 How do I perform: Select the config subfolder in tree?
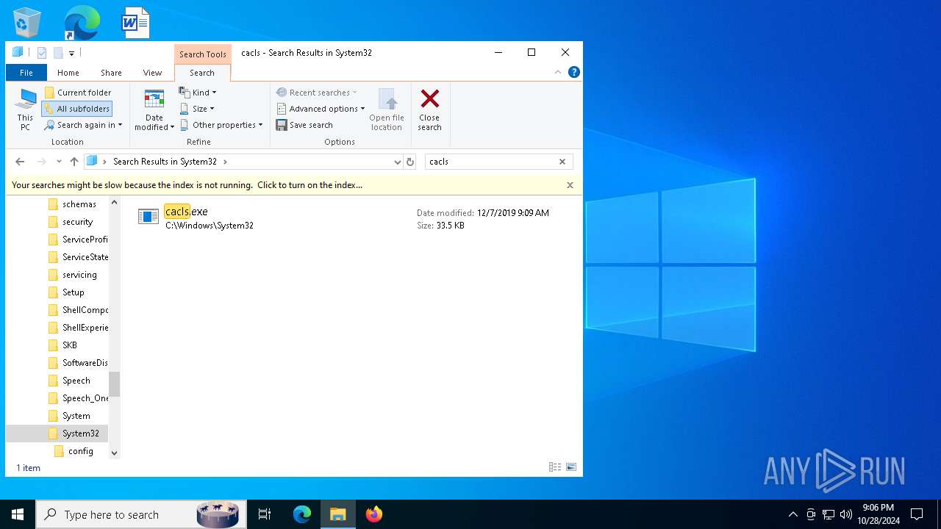[x=80, y=451]
